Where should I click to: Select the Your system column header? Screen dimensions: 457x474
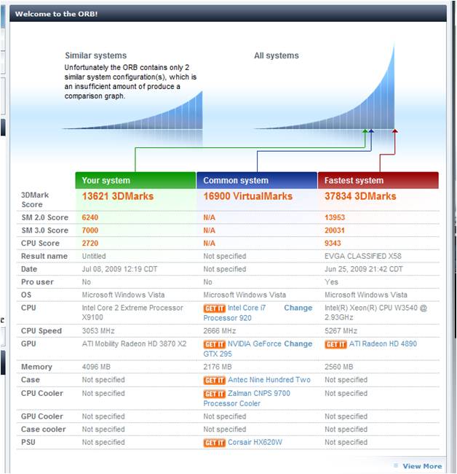tap(135, 180)
